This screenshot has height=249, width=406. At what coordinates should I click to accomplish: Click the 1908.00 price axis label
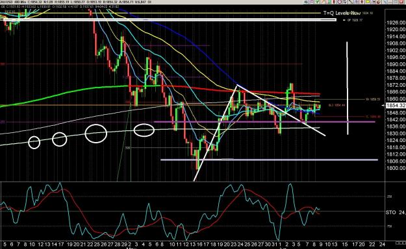click(x=396, y=43)
